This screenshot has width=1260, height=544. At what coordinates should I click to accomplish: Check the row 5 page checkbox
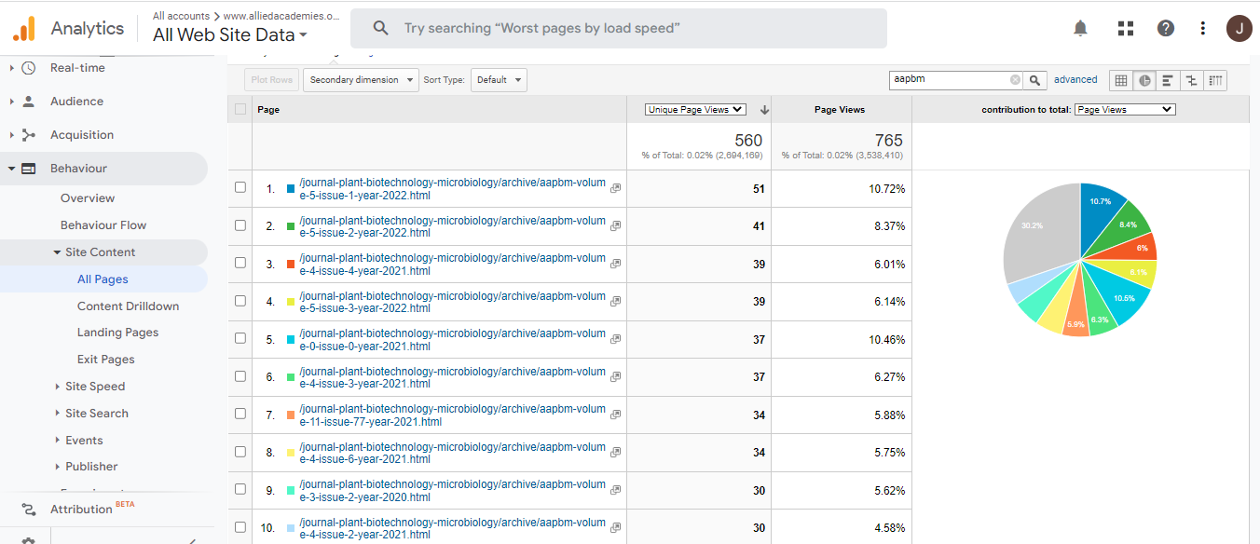(x=240, y=339)
